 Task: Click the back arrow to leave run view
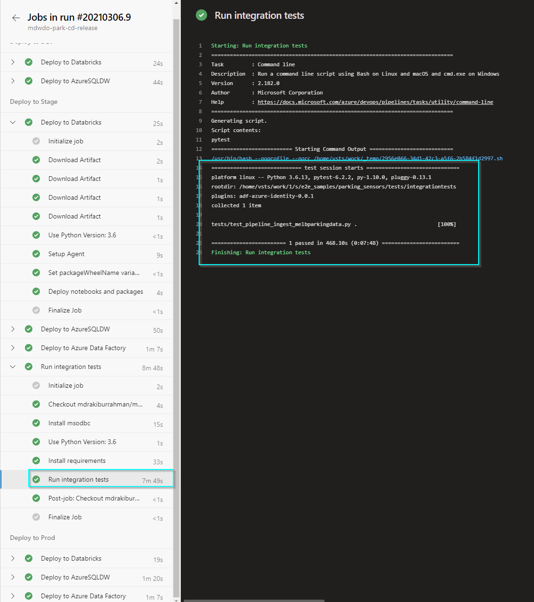point(15,17)
